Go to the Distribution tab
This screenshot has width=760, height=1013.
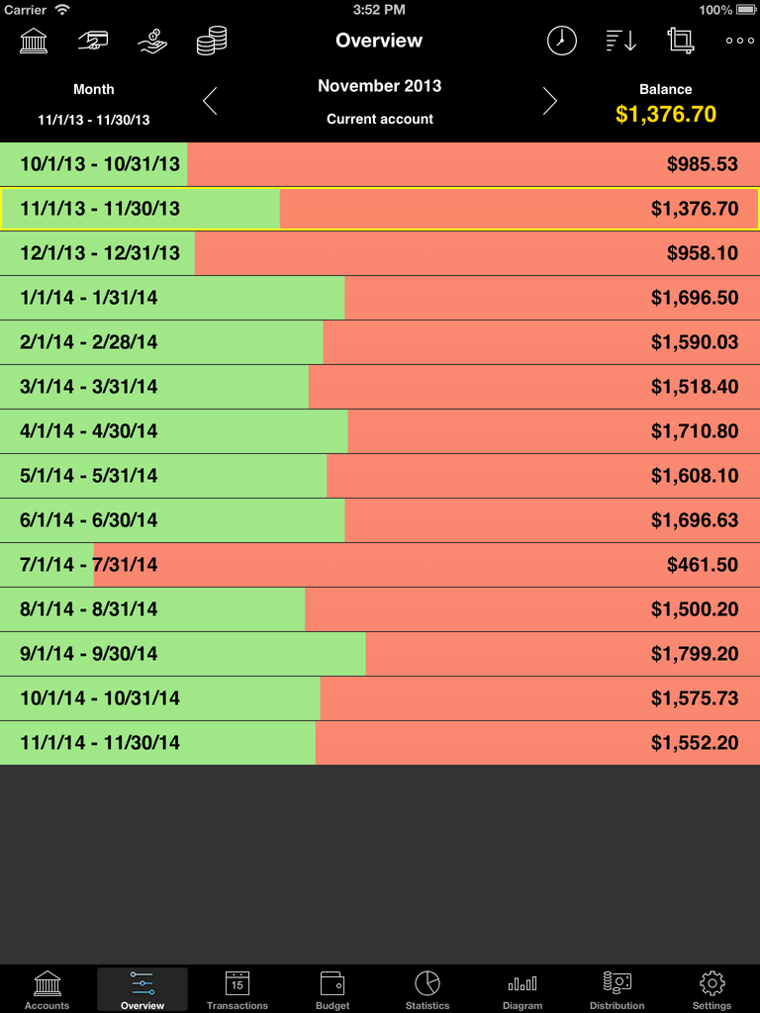(x=617, y=989)
